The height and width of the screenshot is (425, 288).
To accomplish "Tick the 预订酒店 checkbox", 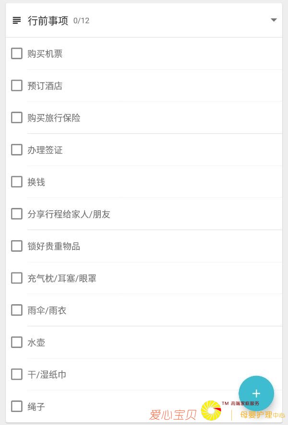I will pos(16,85).
